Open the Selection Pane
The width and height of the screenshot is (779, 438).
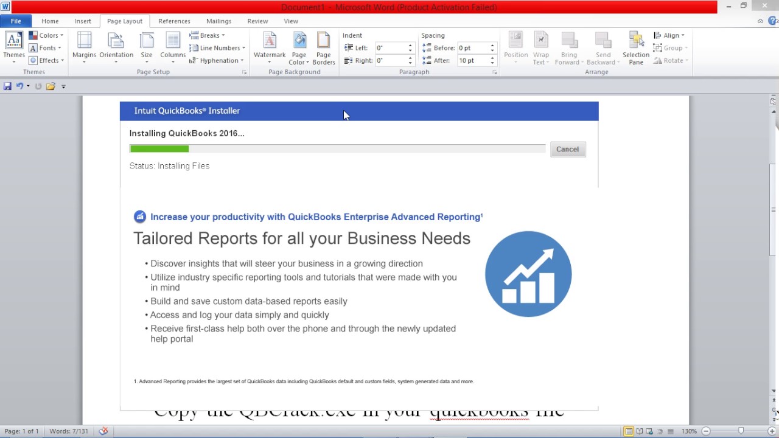636,47
